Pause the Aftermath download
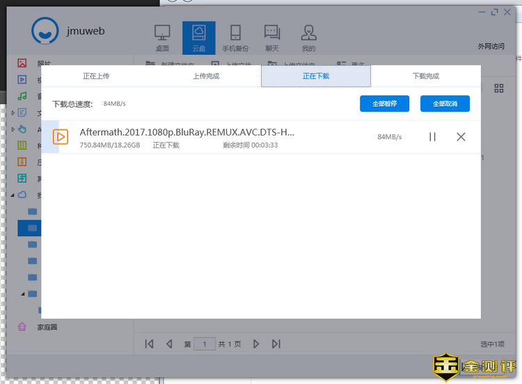The height and width of the screenshot is (384, 522). (x=432, y=137)
